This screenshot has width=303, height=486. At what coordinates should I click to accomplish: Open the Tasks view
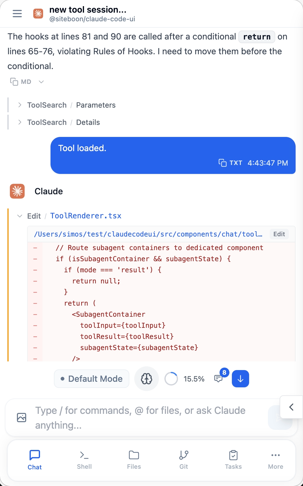233,460
